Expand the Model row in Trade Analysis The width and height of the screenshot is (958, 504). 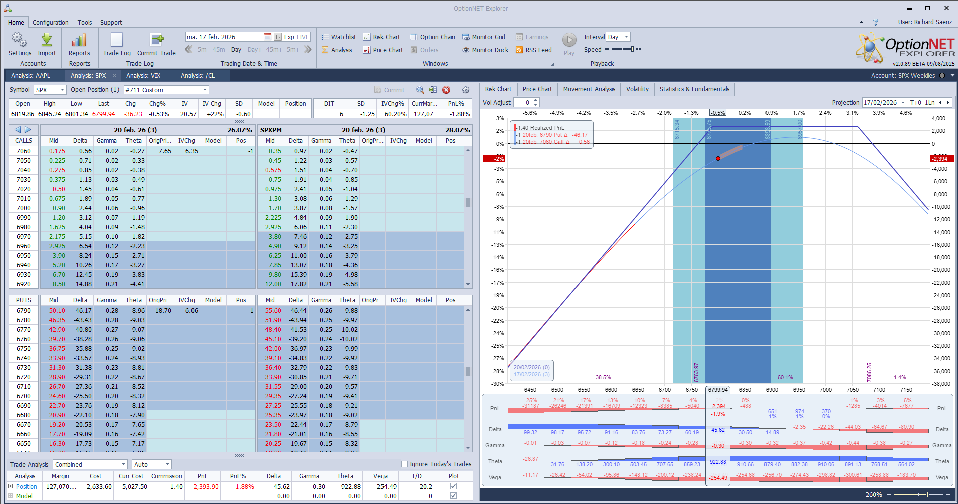11,496
